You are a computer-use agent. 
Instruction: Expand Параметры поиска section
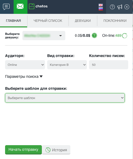24,76
